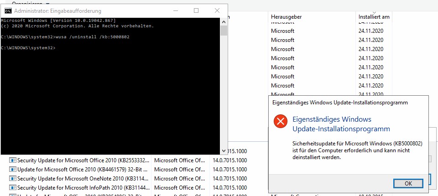Viewport: 438px width, 196px height.
Task: Select Security Update for Microsoft Office 2010 (KB2553332
Action: tap(83, 160)
